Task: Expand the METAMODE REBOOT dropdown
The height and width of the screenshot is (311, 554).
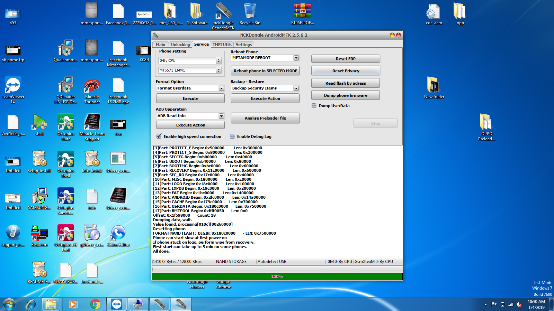Action: [296, 58]
